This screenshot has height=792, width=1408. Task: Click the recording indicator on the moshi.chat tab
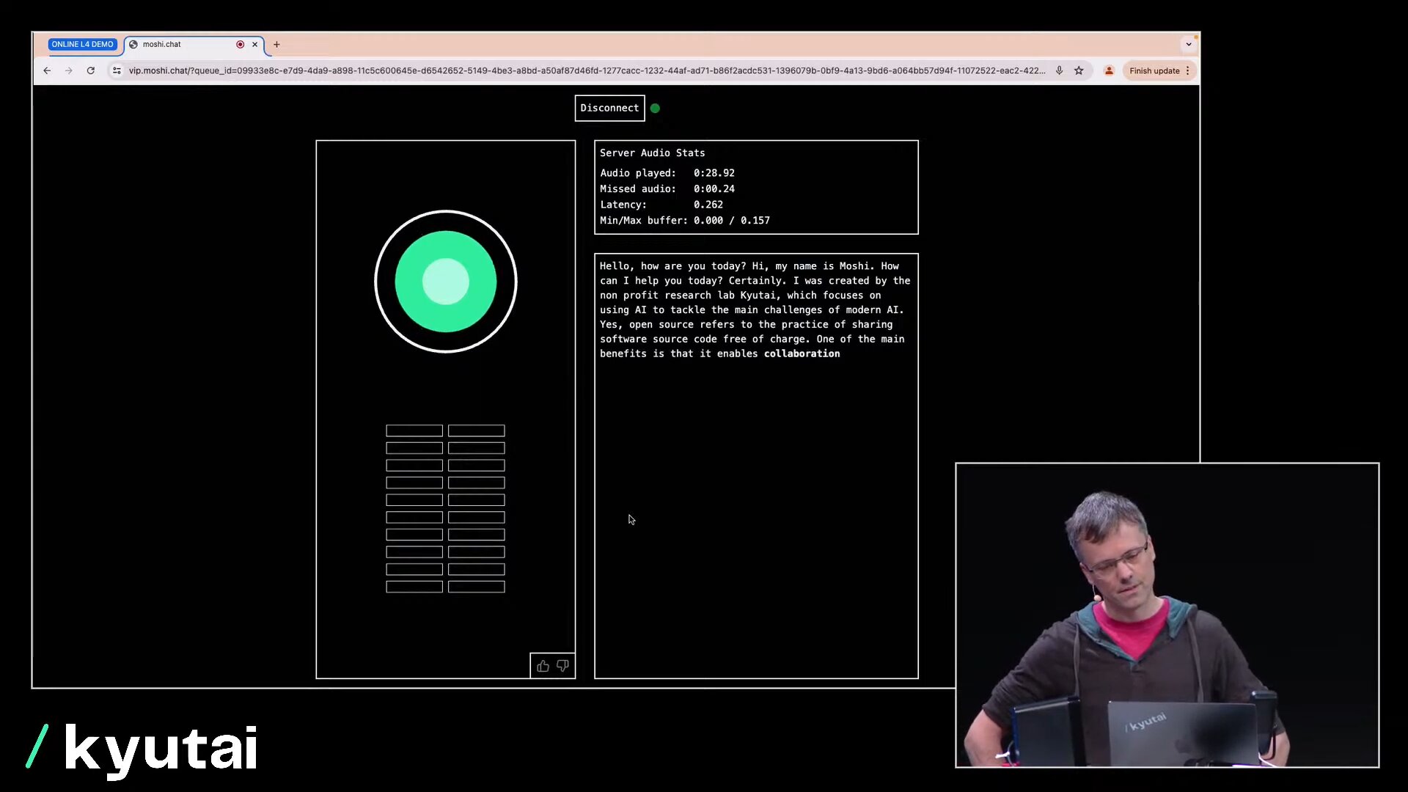tap(240, 44)
